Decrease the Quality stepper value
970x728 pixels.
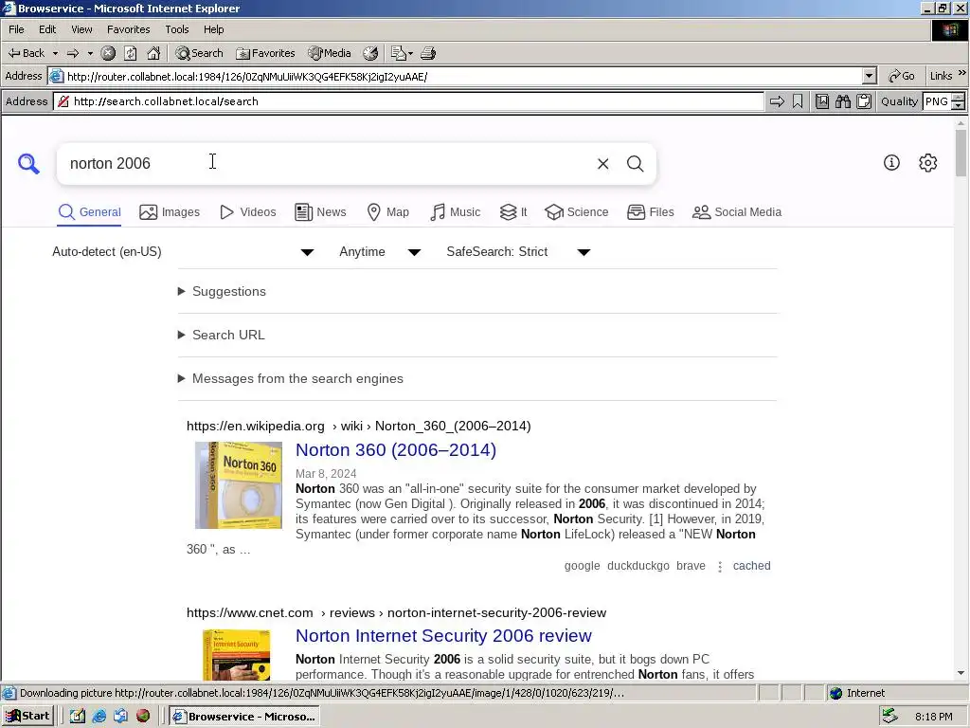point(959,106)
